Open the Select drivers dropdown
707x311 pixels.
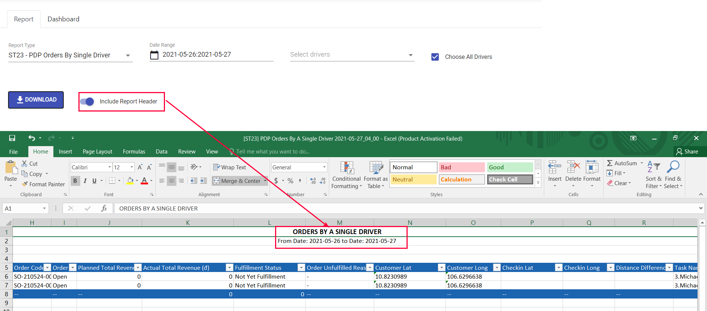pyautogui.click(x=352, y=55)
